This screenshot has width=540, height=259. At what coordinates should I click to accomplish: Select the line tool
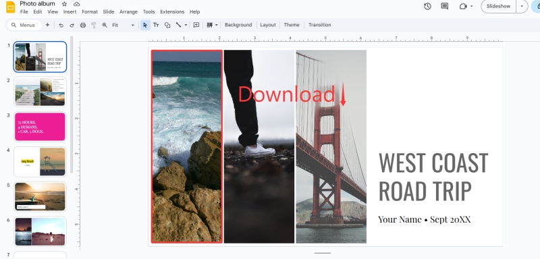coord(178,25)
